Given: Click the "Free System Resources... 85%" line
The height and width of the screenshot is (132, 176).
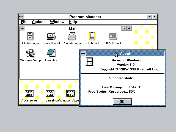Looking at the screenshot, I should (x=112, y=92).
